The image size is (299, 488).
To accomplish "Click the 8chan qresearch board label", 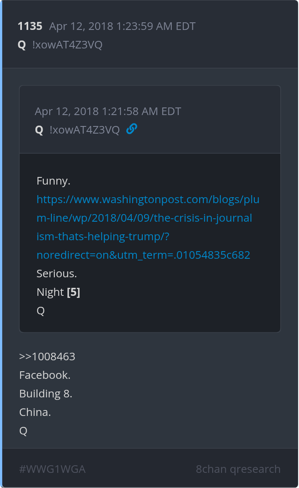I will point(238,469).
